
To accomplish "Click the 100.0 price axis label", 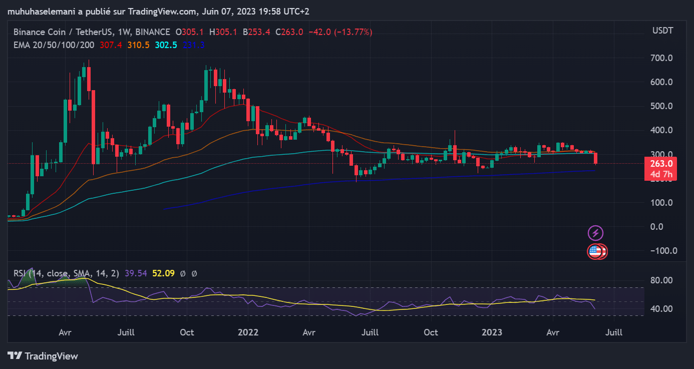I will click(661, 203).
